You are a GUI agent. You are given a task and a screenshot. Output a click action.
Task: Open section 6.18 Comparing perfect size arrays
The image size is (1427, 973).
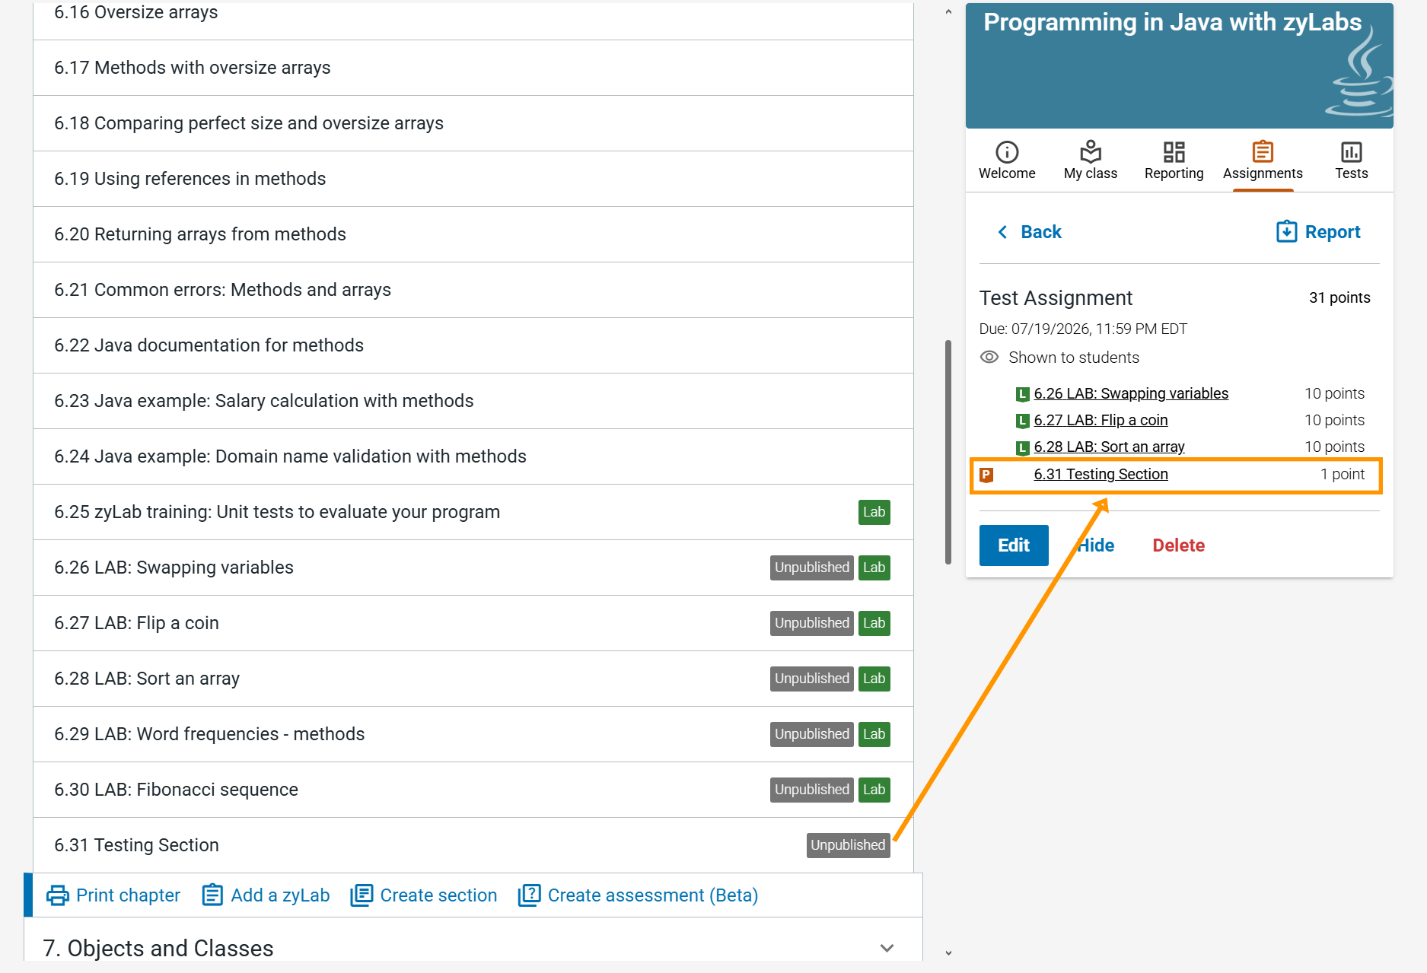[x=473, y=123]
